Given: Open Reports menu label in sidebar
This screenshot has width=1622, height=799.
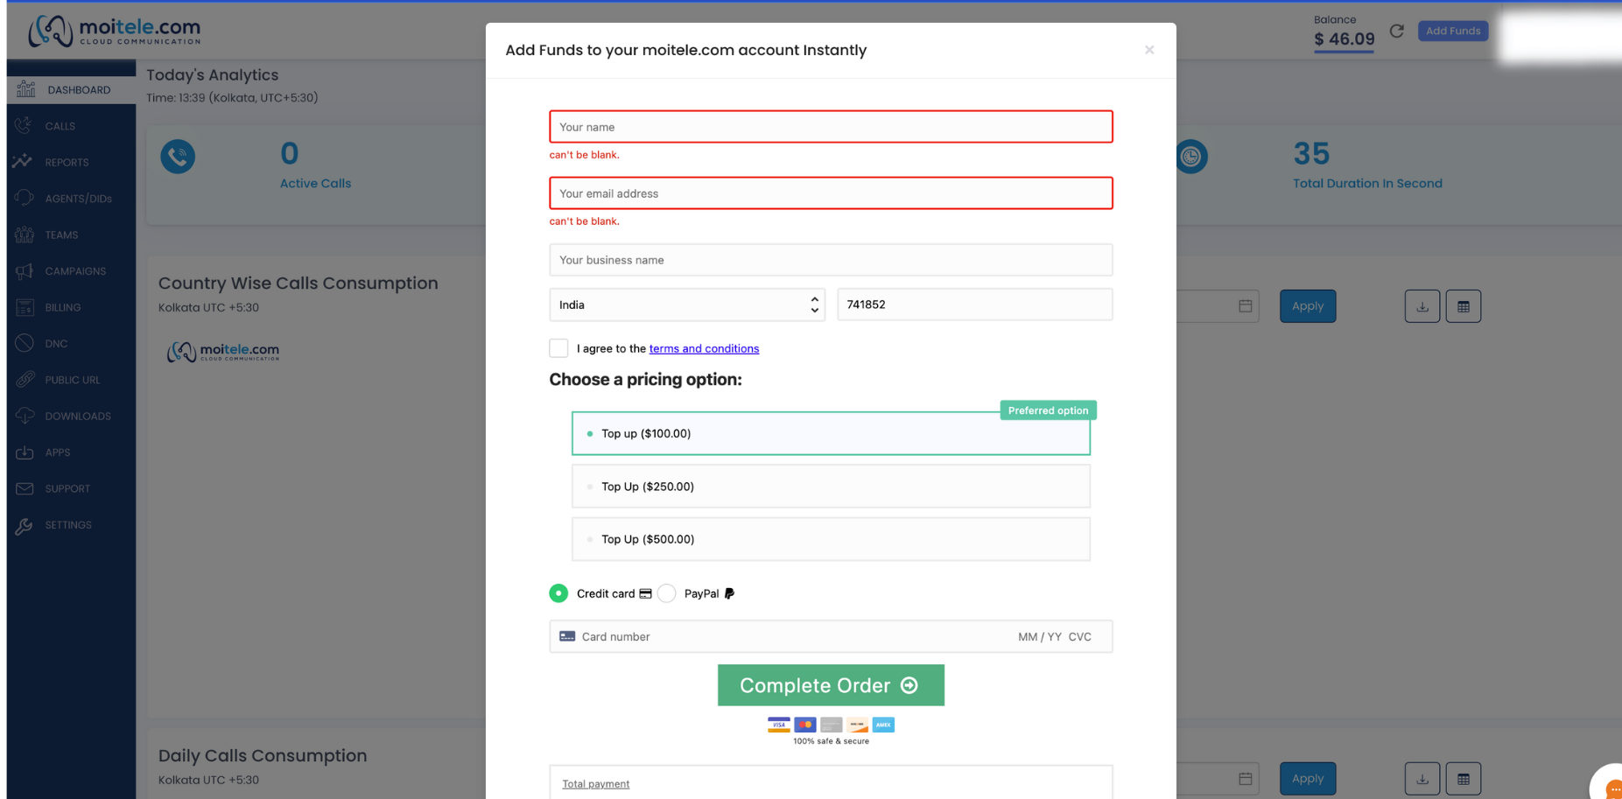Looking at the screenshot, I should coord(67,163).
